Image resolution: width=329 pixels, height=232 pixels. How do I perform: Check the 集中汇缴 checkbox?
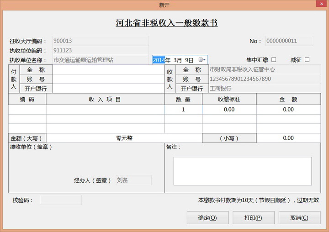(274, 60)
